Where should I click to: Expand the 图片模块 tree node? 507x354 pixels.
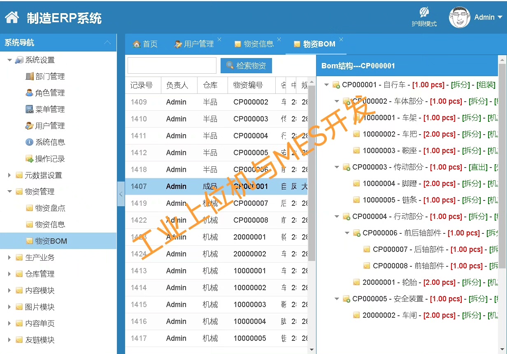pyautogui.click(x=9, y=307)
